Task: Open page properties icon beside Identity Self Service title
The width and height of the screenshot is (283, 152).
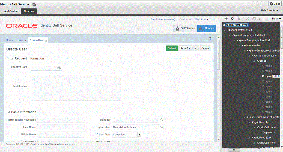Action: point(34,4)
